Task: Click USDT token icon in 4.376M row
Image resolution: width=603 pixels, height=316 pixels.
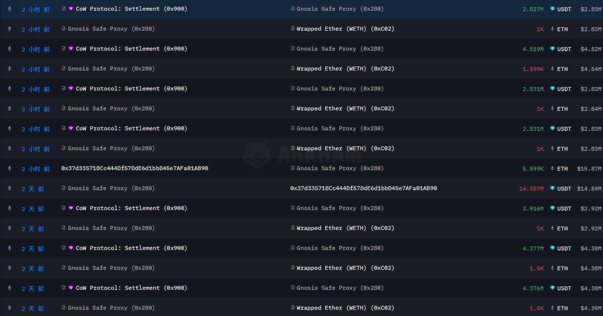Action: [x=552, y=288]
